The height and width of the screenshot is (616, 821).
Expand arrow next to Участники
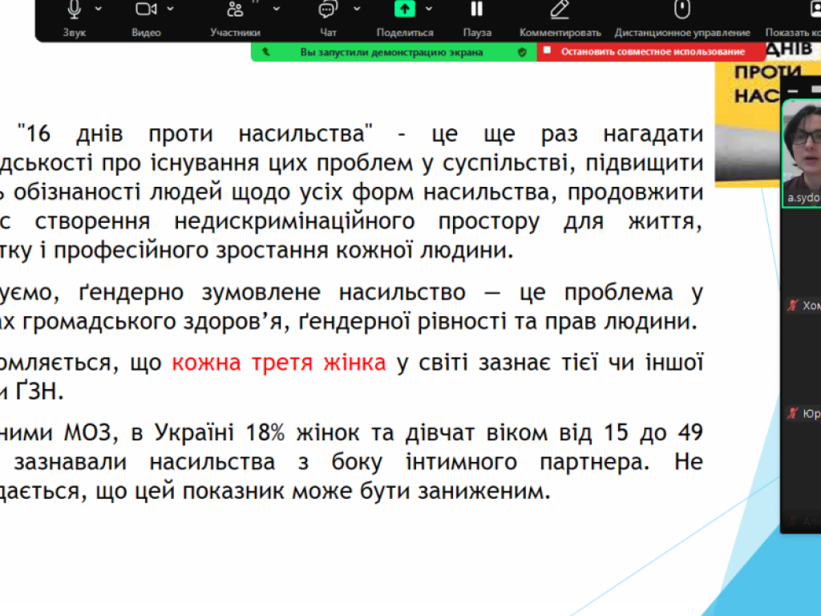pos(277,9)
